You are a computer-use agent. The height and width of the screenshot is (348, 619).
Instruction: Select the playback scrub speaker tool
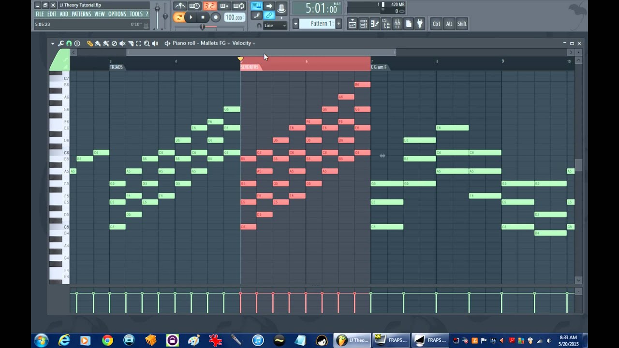pos(155,43)
